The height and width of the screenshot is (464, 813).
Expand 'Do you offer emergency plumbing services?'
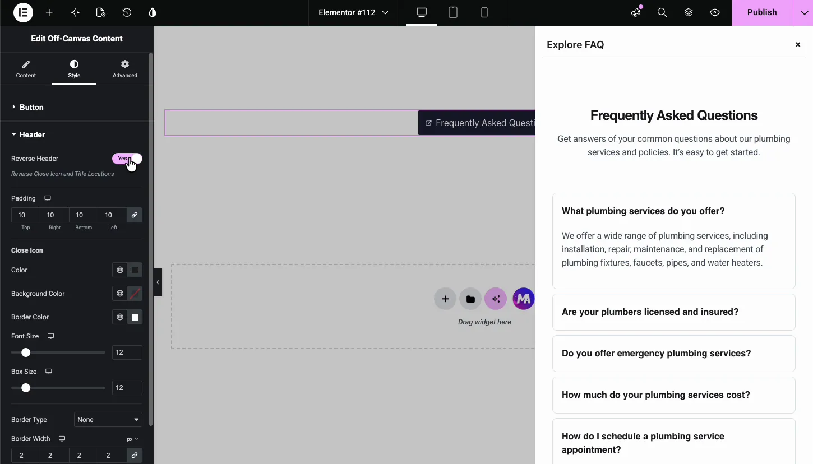tap(674, 354)
